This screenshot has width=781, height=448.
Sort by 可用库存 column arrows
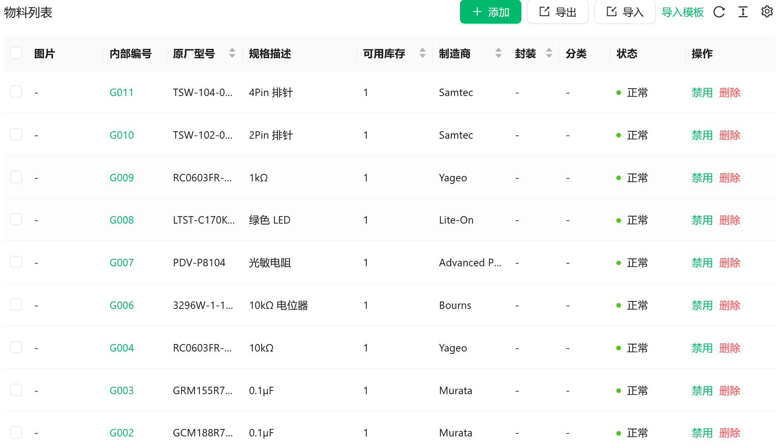(422, 53)
